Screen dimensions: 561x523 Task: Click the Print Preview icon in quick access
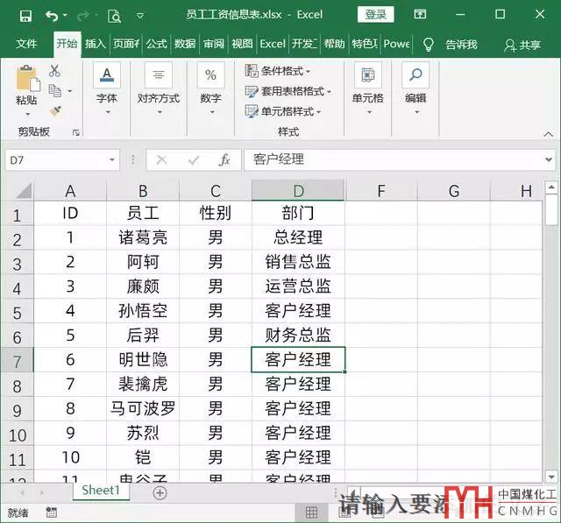click(x=114, y=15)
